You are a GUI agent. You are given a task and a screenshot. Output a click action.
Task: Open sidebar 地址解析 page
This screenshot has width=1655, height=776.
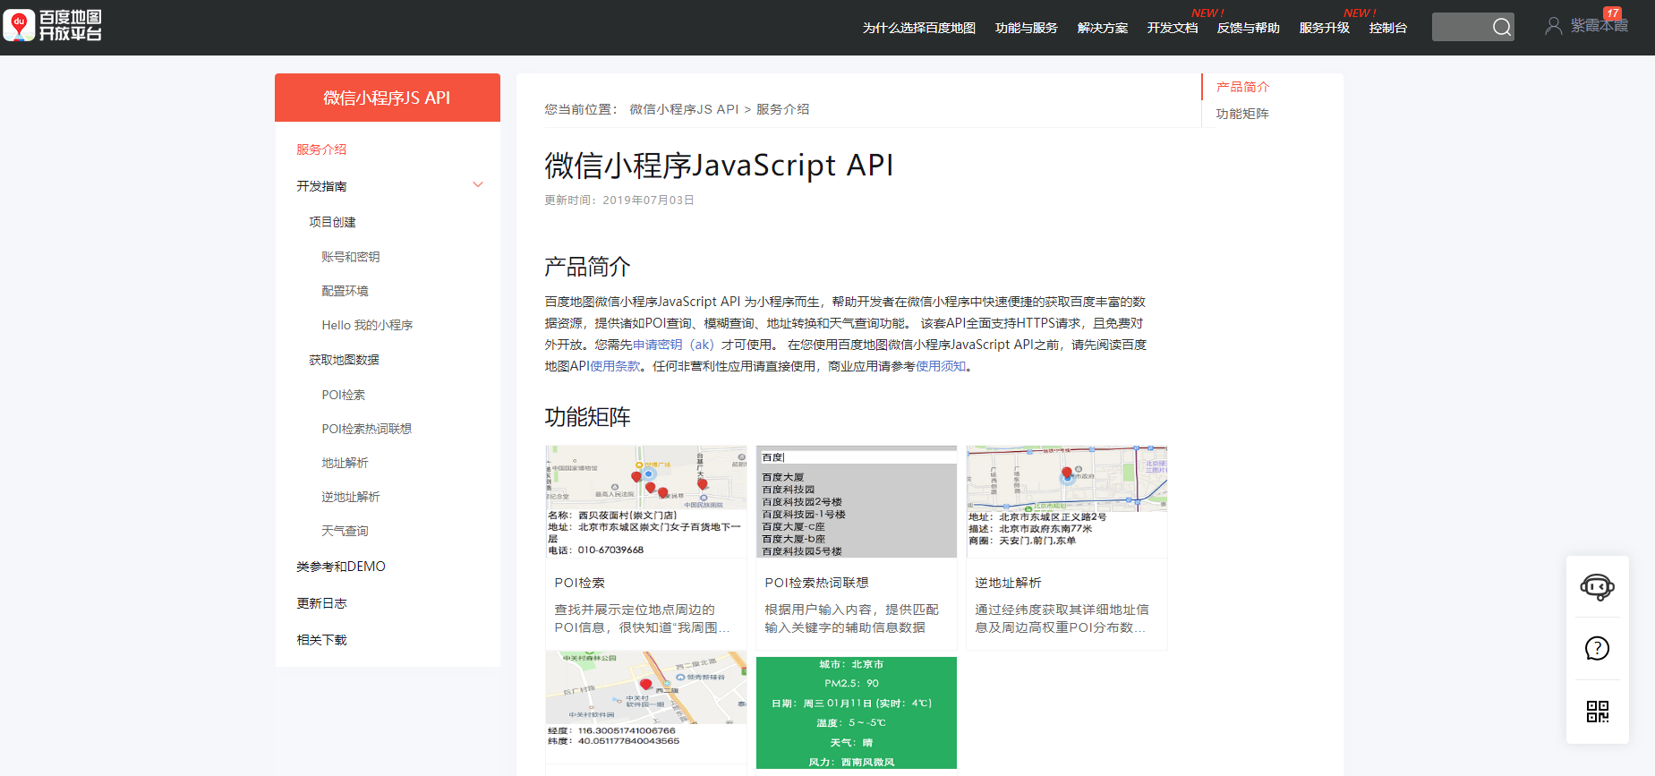tap(345, 463)
